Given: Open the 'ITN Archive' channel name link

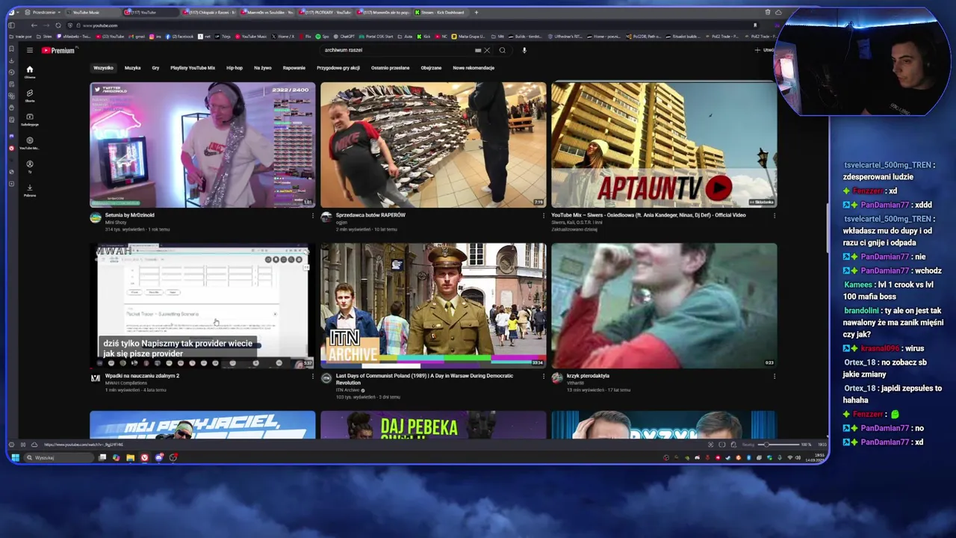Looking at the screenshot, I should 348,390.
